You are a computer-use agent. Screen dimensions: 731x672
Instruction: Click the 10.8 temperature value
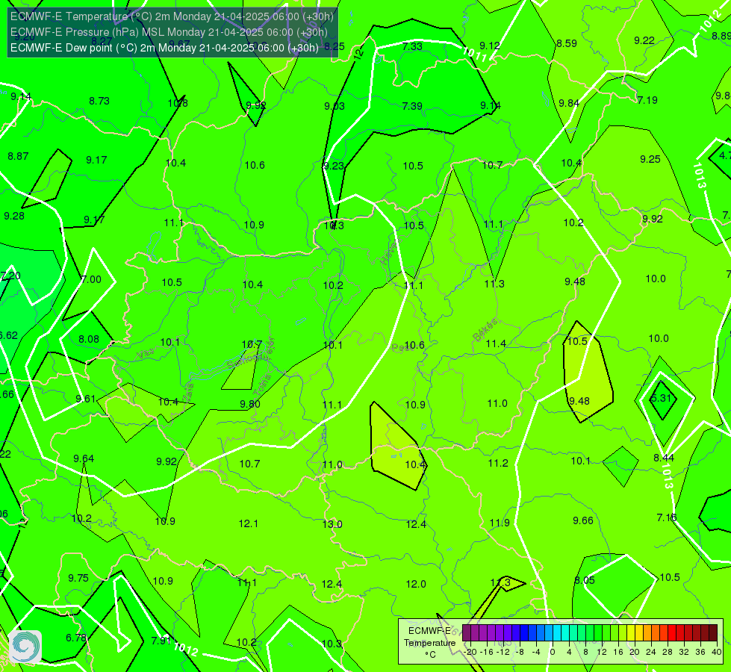[178, 103]
